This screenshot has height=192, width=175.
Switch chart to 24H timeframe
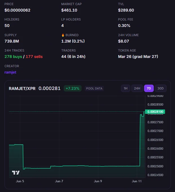click(x=137, y=88)
